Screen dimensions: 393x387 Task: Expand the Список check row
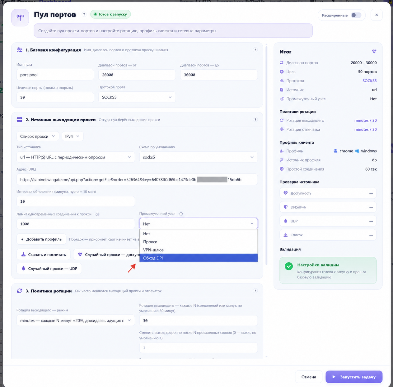click(328, 235)
